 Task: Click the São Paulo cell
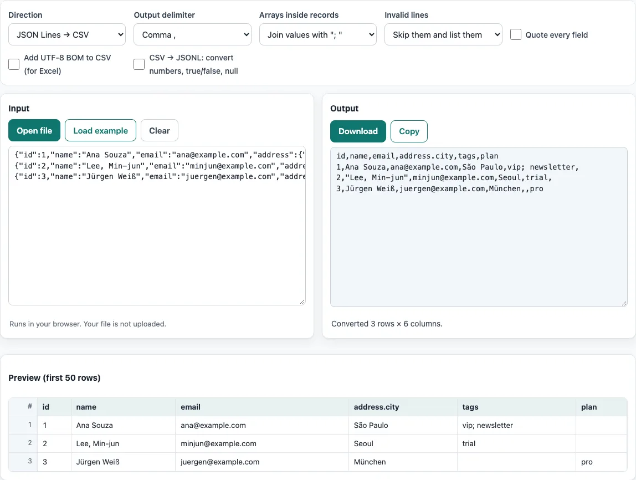403,425
